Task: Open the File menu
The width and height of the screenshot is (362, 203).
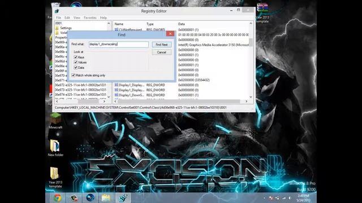Action: point(58,17)
